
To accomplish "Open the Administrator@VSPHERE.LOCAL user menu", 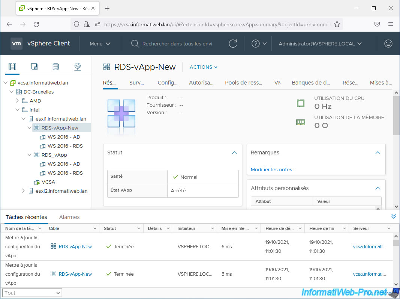I will pos(320,44).
